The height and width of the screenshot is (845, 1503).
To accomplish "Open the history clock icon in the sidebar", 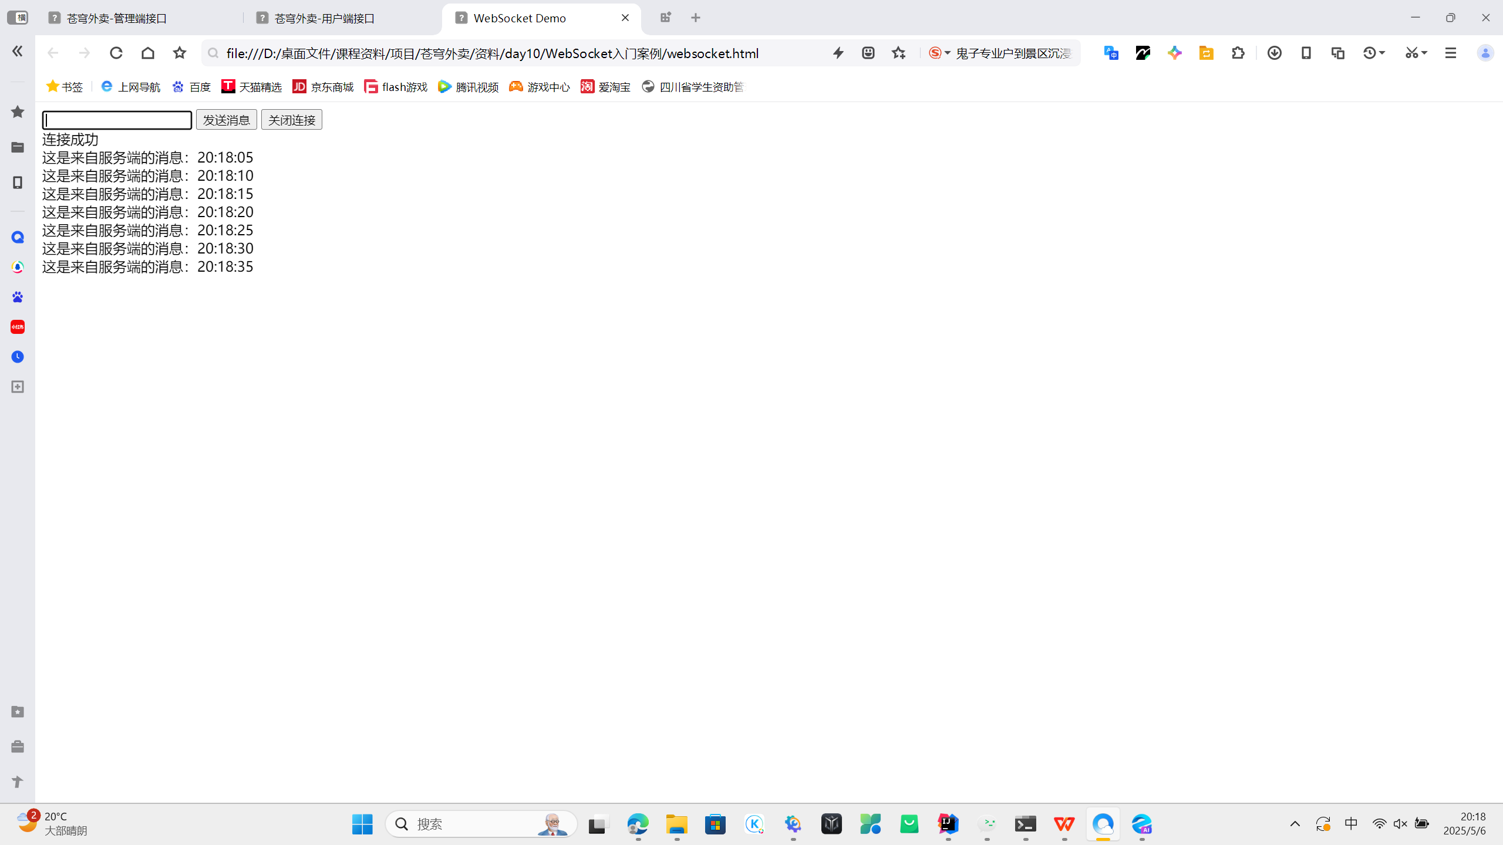I will pyautogui.click(x=18, y=357).
